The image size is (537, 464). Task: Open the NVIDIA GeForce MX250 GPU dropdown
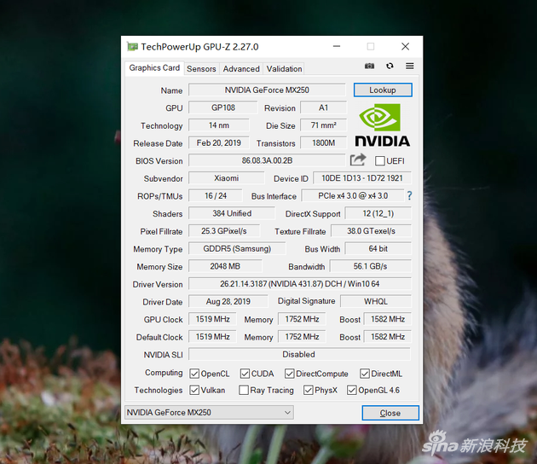tap(209, 412)
